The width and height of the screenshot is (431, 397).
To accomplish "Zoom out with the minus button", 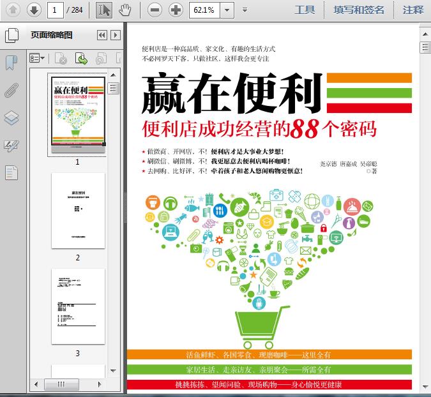I will click(x=155, y=10).
